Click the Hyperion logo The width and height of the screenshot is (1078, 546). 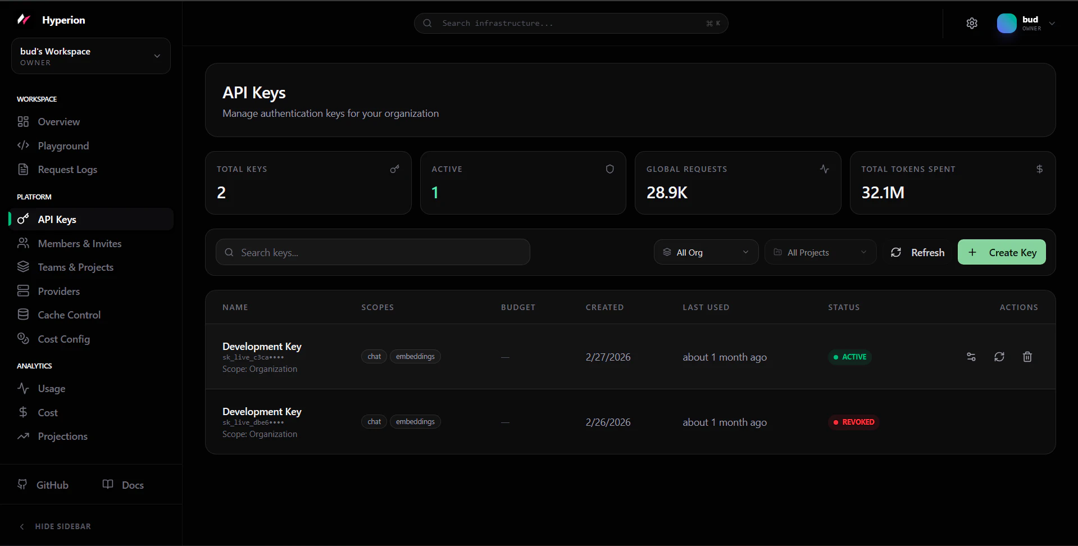52,20
